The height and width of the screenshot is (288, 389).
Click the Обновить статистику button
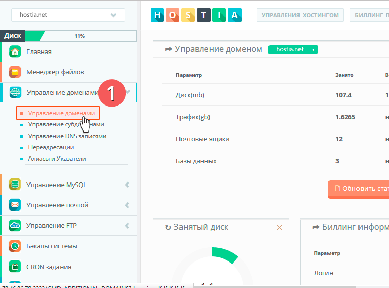pyautogui.click(x=358, y=189)
